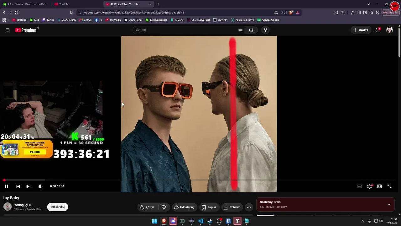401x226 pixels.
Task: Click the magnifier search button
Action: pyautogui.click(x=251, y=30)
